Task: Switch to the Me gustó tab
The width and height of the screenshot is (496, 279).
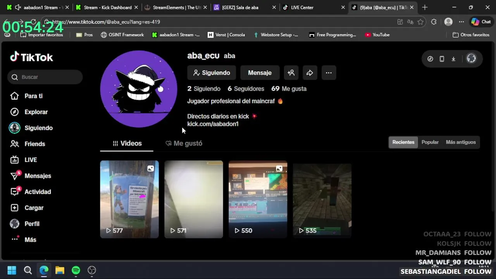Action: click(184, 143)
